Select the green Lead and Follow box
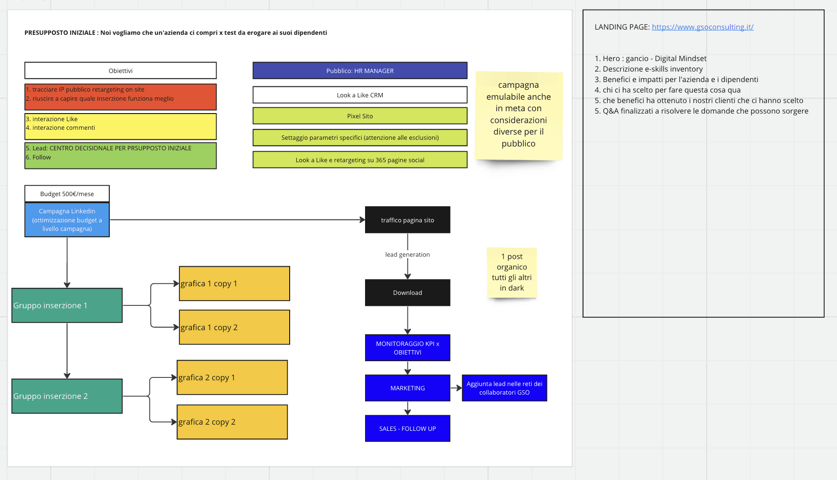The width and height of the screenshot is (837, 480). pyautogui.click(x=120, y=156)
